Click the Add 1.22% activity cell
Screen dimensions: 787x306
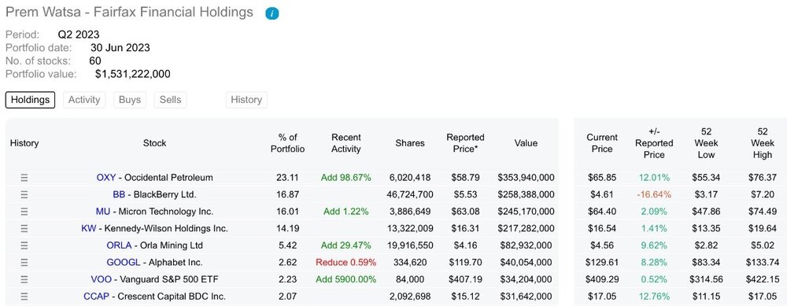coord(345,212)
